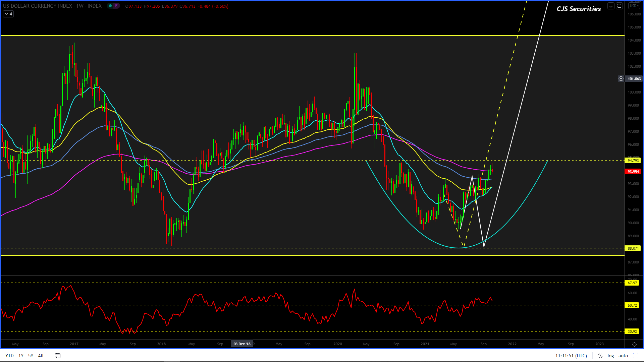Screen dimensions: 644x362
Task: Click the go-to-date calendar icon
Action: click(57, 356)
